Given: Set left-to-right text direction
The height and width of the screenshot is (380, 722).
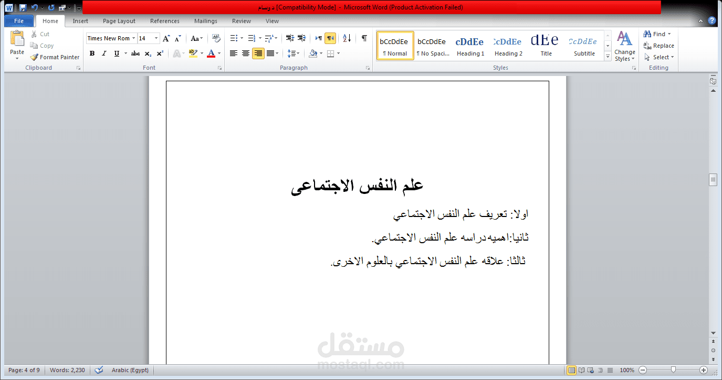Looking at the screenshot, I should [319, 38].
